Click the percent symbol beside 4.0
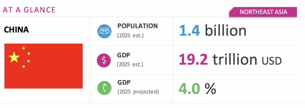The image size is (305, 108). (x=210, y=89)
